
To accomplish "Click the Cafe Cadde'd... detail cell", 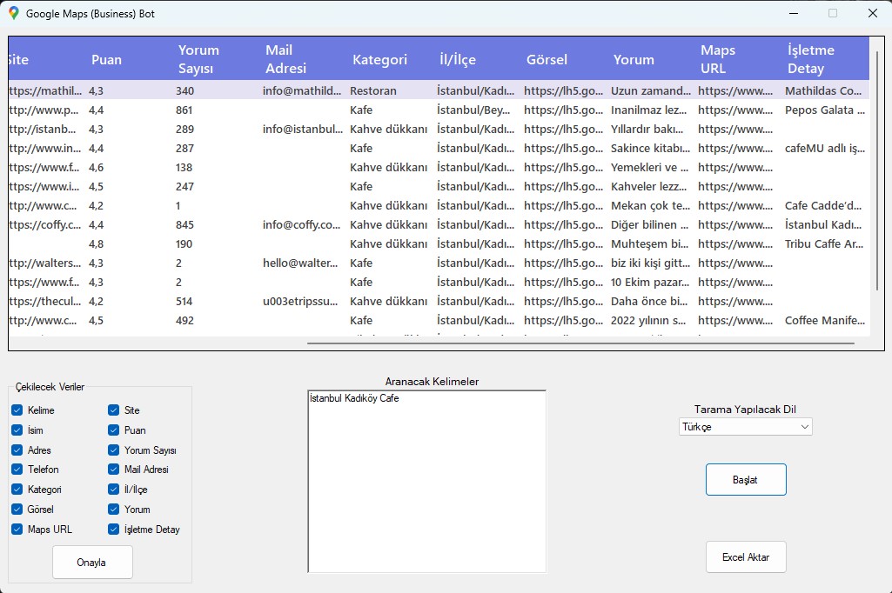I will pyautogui.click(x=823, y=205).
